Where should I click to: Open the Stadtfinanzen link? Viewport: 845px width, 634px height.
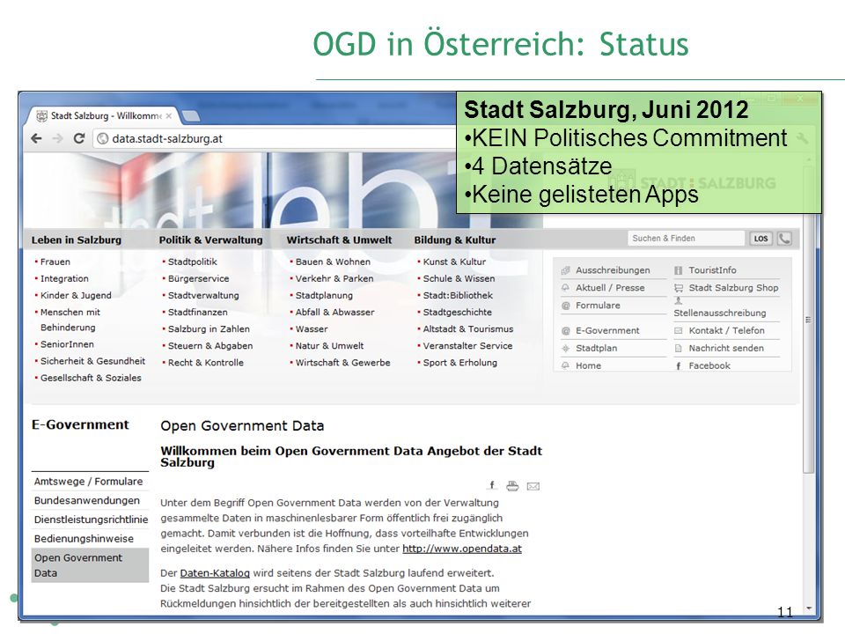click(x=197, y=312)
